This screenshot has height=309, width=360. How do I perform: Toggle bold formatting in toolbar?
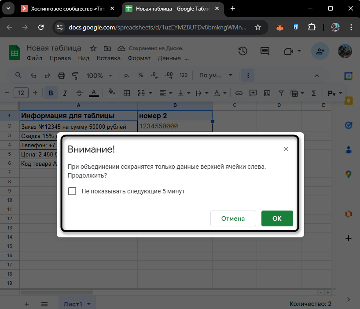[x=51, y=93]
